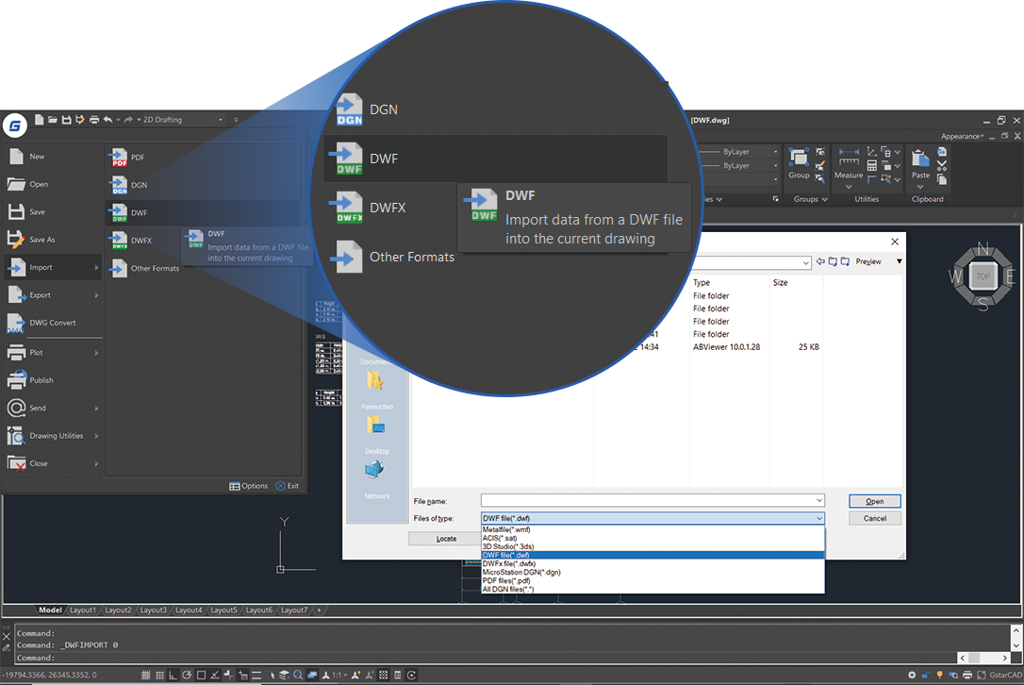This screenshot has height=685, width=1024.
Task: Click the calculator icon in Utilities panel
Action: click(x=872, y=166)
